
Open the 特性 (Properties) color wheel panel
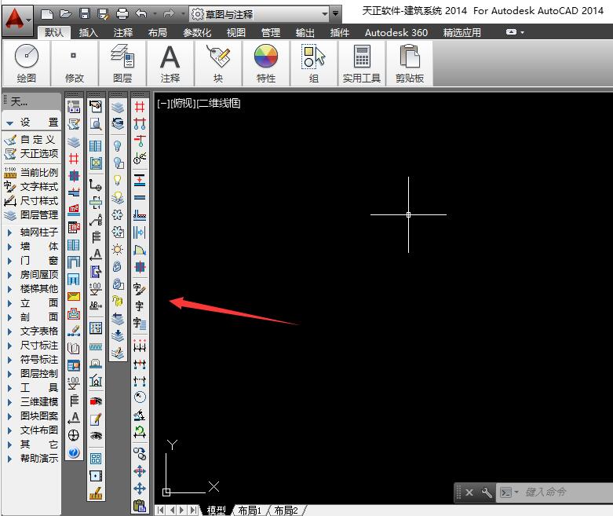[x=266, y=64]
